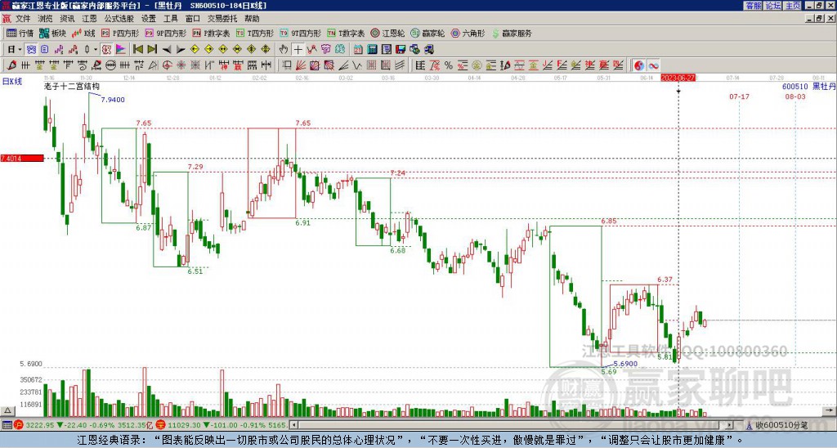Click the 08-03 forecast date label
The image size is (837, 448).
795,96
